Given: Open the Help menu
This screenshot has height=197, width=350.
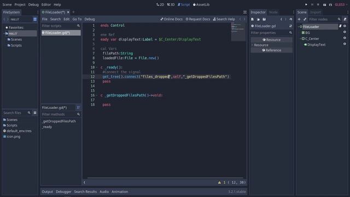Looking at the screenshot, I should [57, 4].
